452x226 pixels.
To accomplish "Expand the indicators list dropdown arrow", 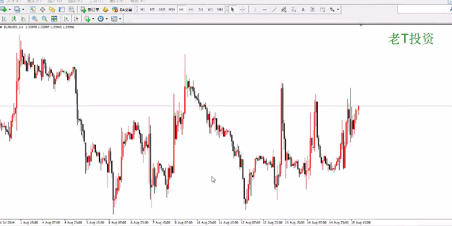I will (x=93, y=19).
